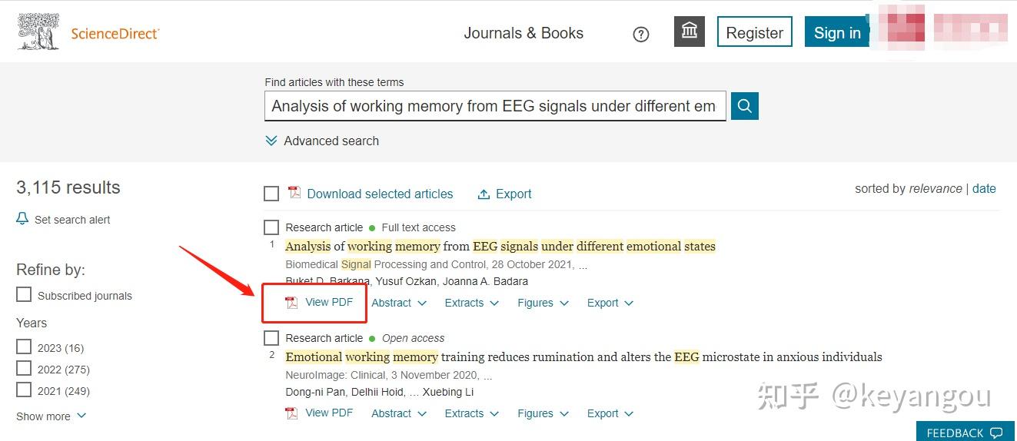
Task: Click the Register button
Action: [x=755, y=32]
